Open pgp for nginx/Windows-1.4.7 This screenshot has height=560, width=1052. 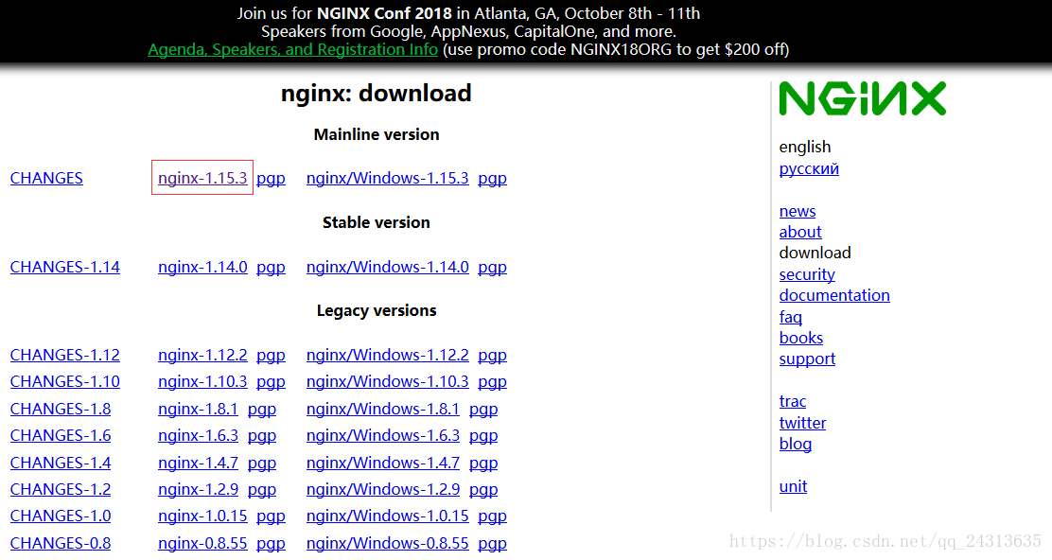pyautogui.click(x=483, y=464)
